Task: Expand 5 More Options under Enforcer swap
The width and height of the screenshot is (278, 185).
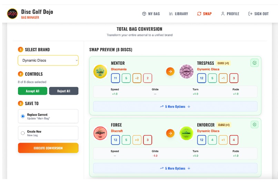Action: pos(175,168)
